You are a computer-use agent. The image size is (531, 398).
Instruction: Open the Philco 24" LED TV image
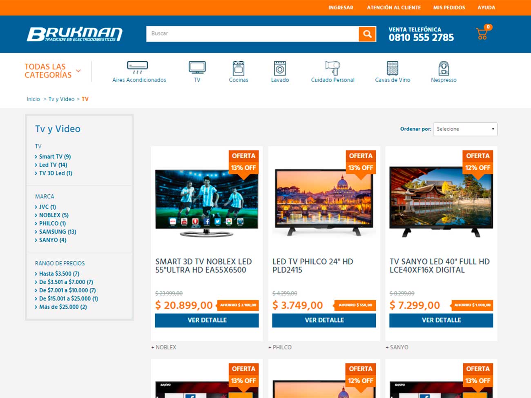pyautogui.click(x=324, y=202)
